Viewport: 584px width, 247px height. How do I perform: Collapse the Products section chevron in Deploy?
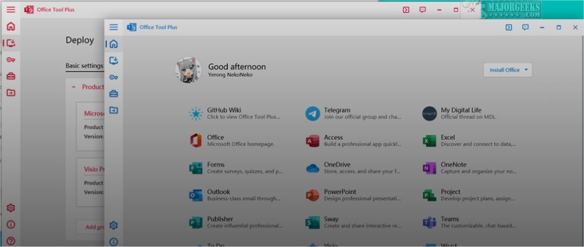74,87
